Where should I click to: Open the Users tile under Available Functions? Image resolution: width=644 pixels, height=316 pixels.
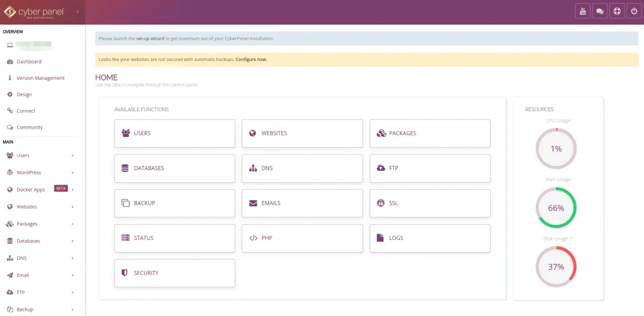click(x=174, y=133)
